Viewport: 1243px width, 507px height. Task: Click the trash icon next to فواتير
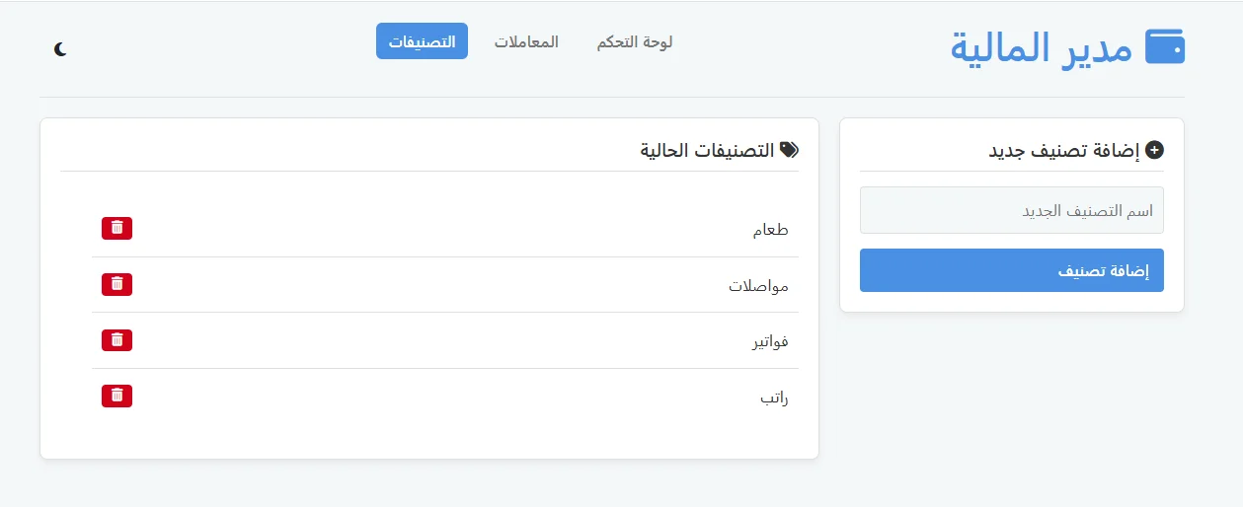(117, 340)
